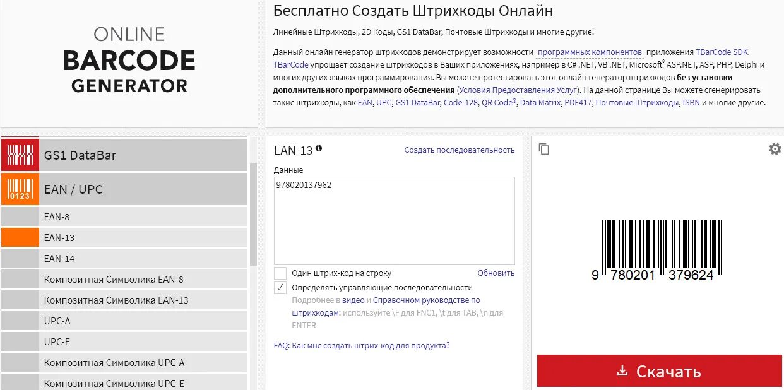Image resolution: width=784 pixels, height=390 pixels.
Task: Open TBarCode SDK link
Action: coord(722,52)
